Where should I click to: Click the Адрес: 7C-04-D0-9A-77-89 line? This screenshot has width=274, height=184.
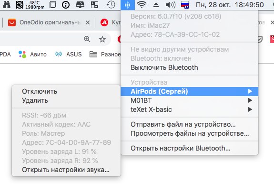tap(66, 142)
